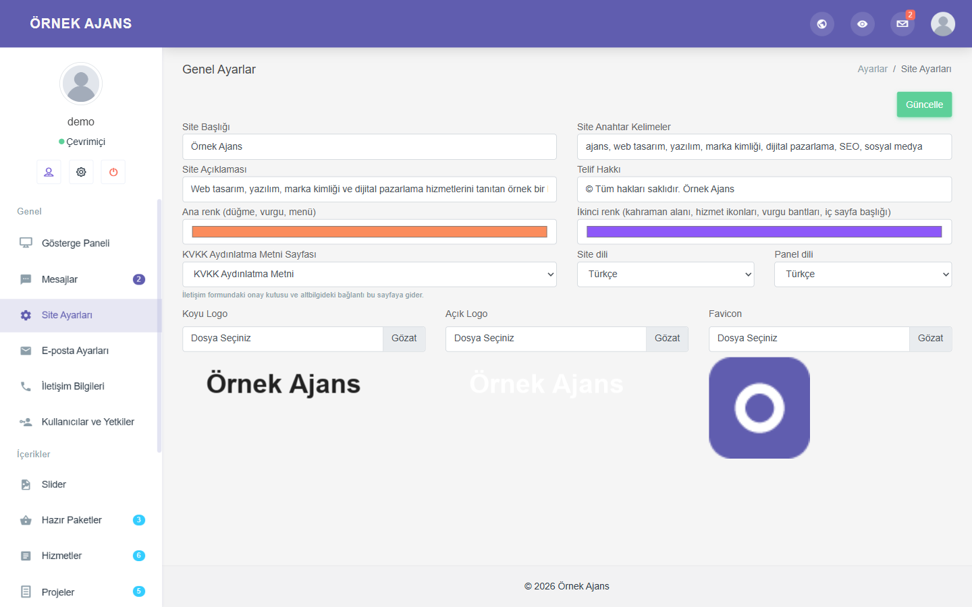Screen dimensions: 972x607
Task: Click the Hazır Paketler basket icon
Action: [26, 520]
